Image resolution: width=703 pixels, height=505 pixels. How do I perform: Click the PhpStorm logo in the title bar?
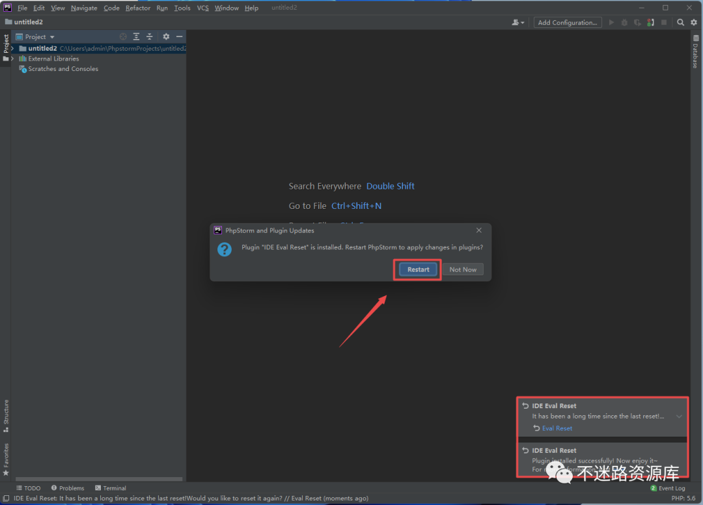tap(8, 8)
